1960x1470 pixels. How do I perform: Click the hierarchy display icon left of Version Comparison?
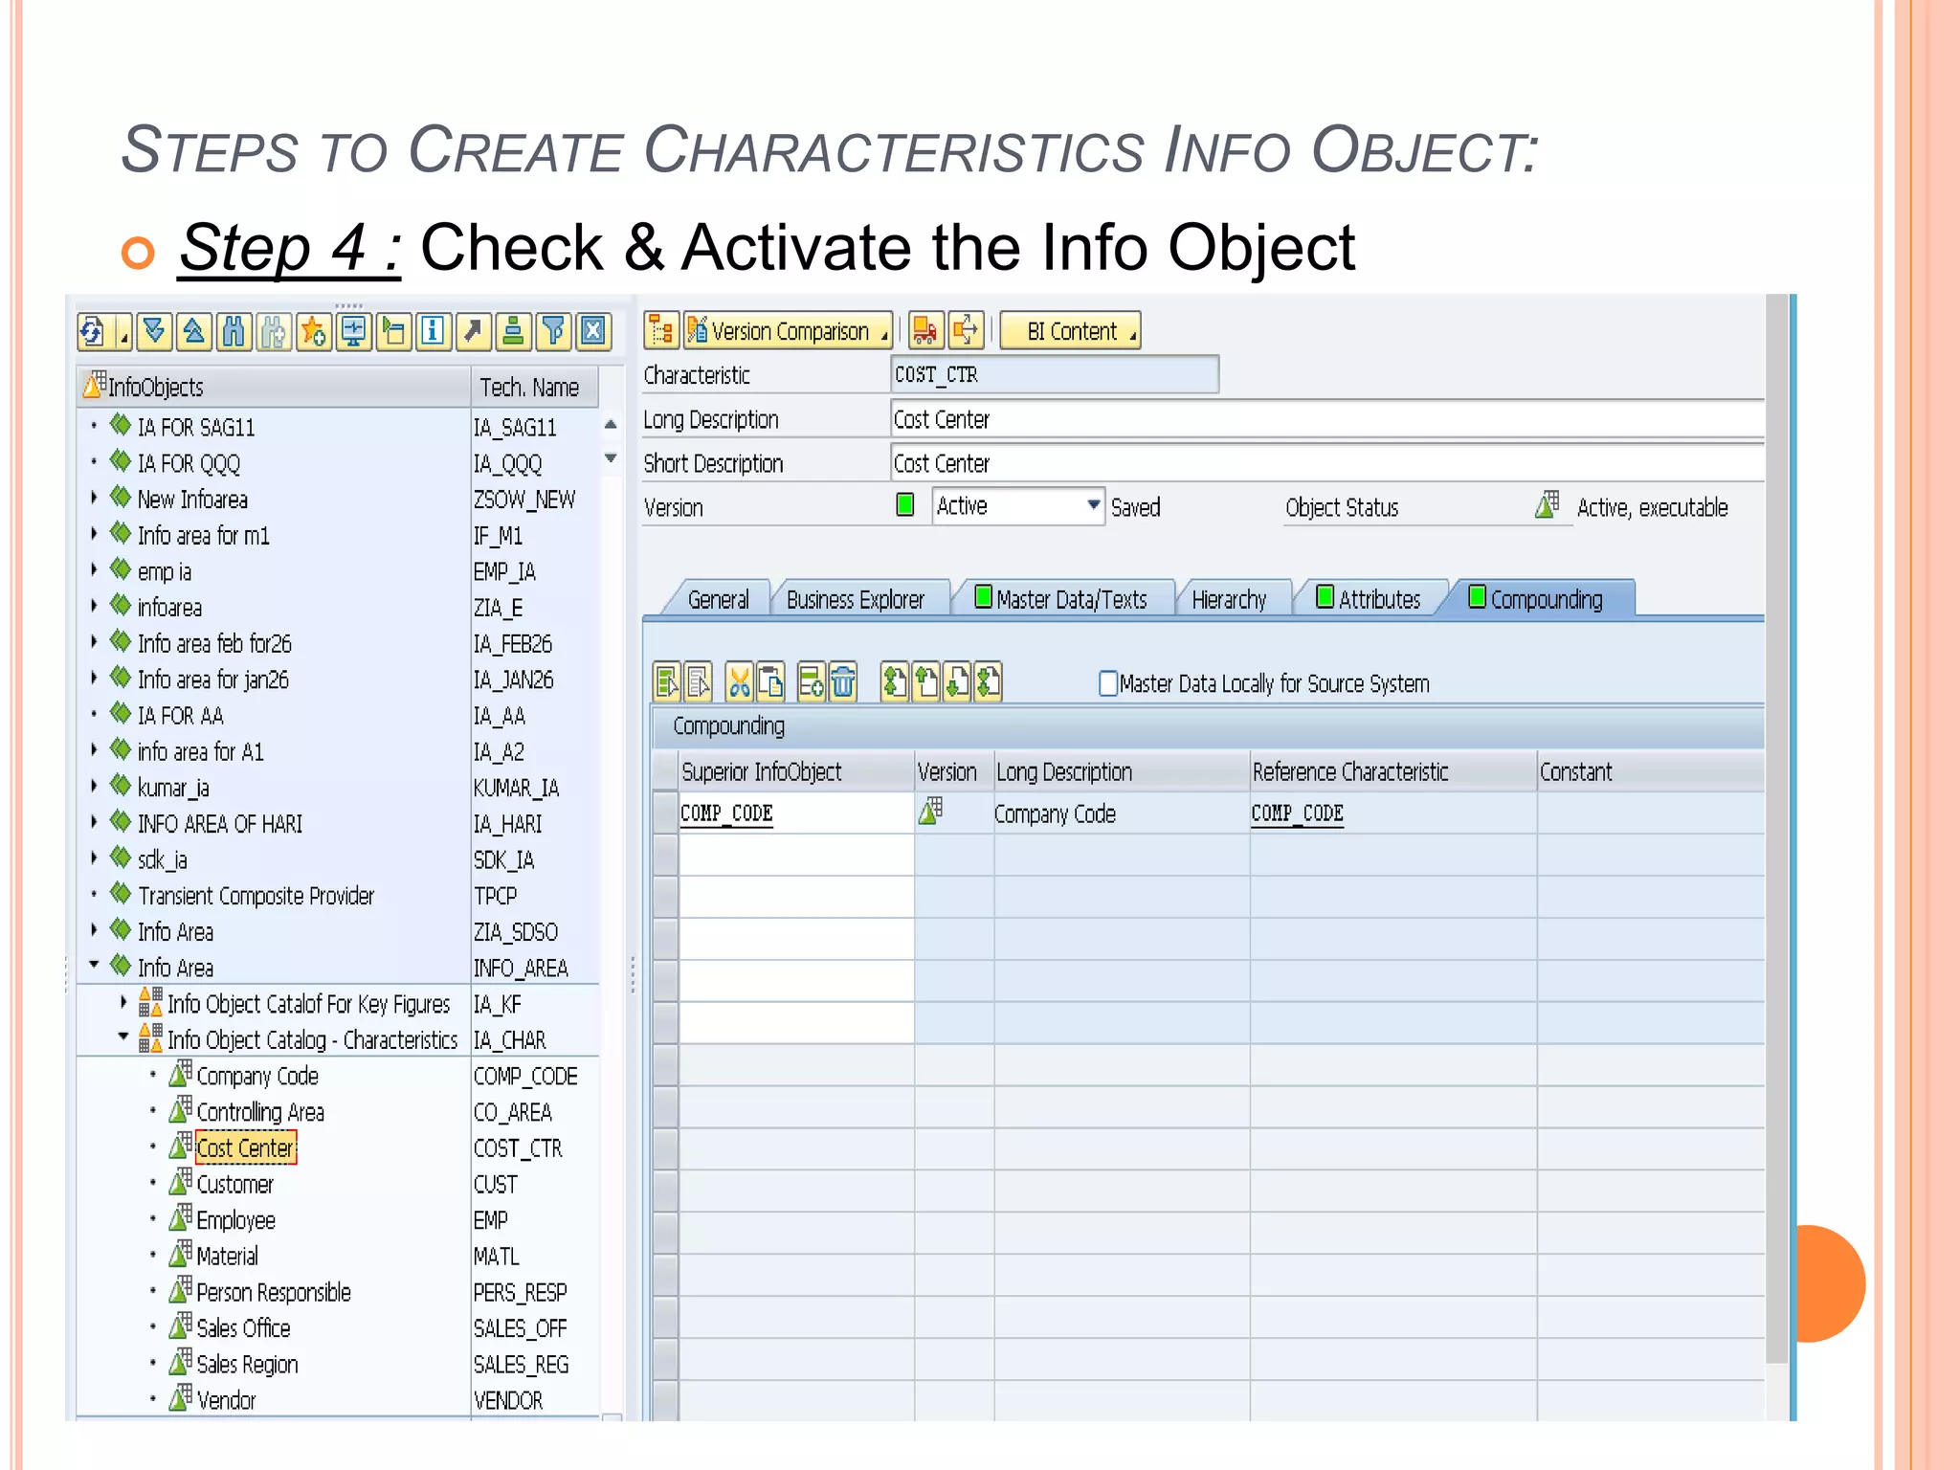661,331
